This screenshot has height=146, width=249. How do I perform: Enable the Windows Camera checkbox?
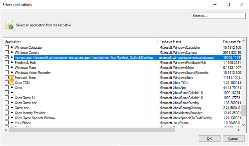click(x=7, y=53)
